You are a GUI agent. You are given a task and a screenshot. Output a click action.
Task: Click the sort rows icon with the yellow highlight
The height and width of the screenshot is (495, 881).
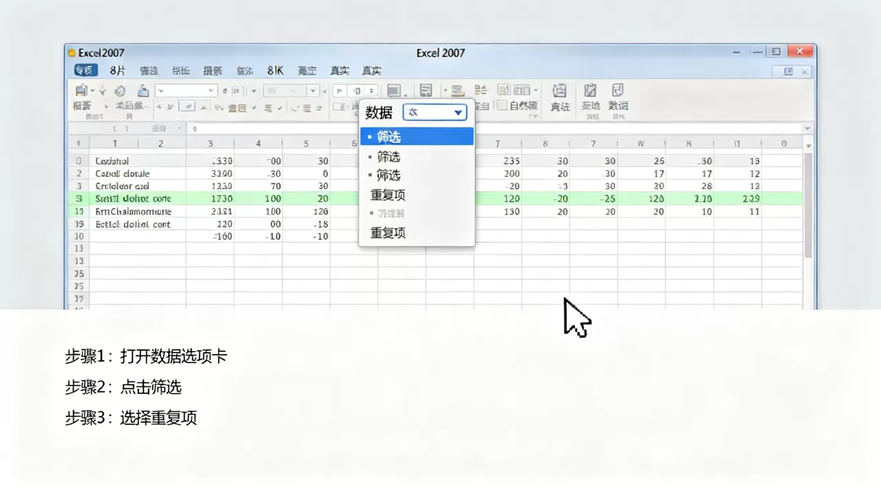coord(457,91)
